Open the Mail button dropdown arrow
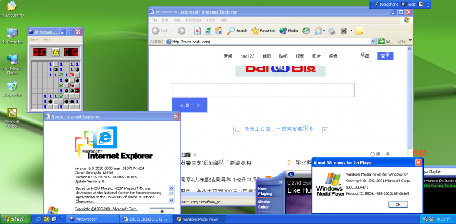Viewport: 456px width, 224px height. (324, 31)
